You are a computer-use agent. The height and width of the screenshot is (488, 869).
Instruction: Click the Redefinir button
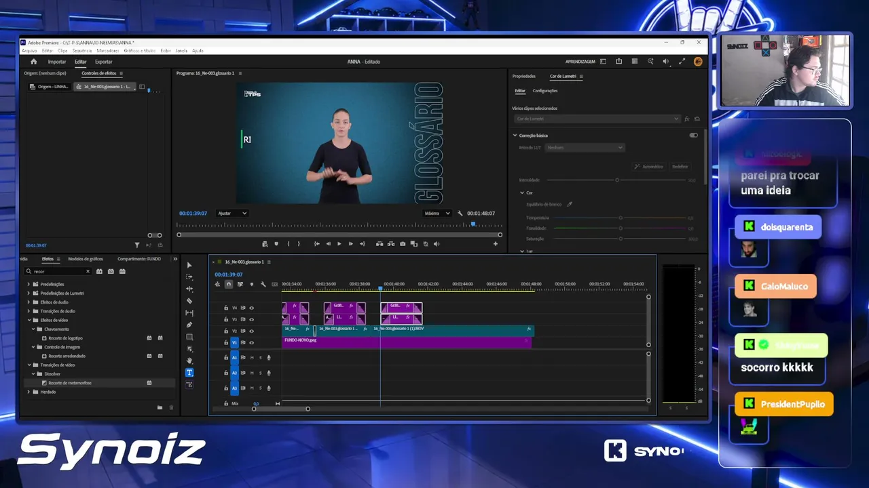(x=680, y=166)
